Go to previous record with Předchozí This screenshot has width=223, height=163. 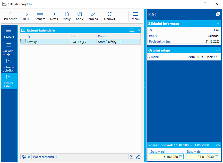click(11, 16)
